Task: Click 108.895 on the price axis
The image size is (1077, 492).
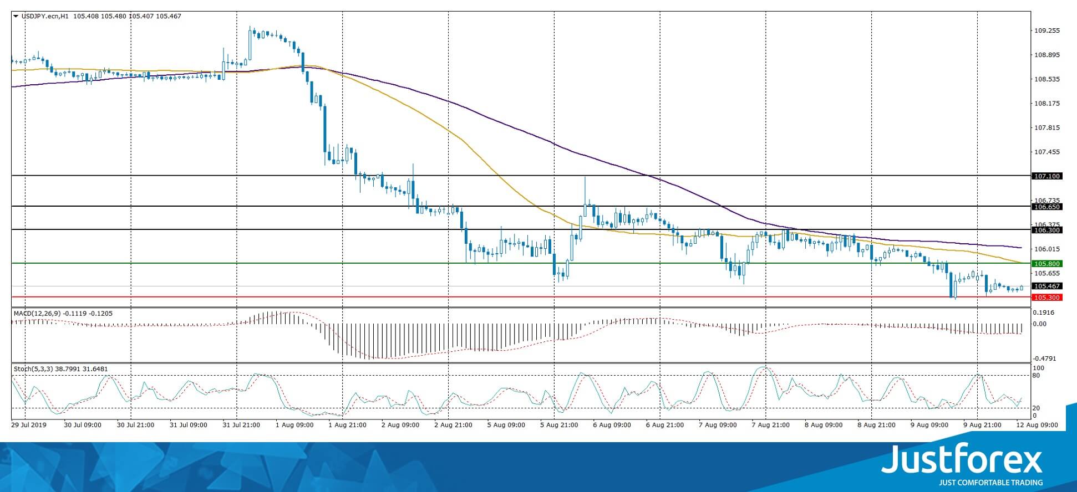Action: [x=1047, y=55]
